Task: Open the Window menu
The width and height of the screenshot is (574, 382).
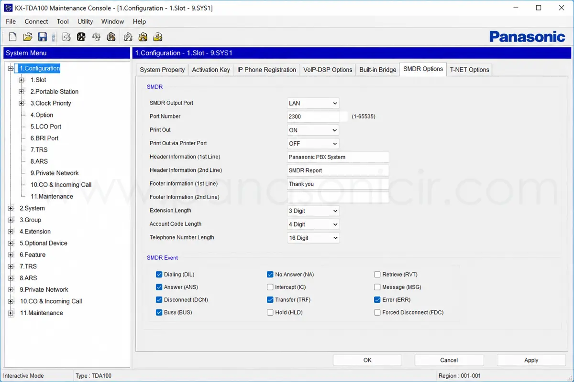Action: click(x=112, y=21)
